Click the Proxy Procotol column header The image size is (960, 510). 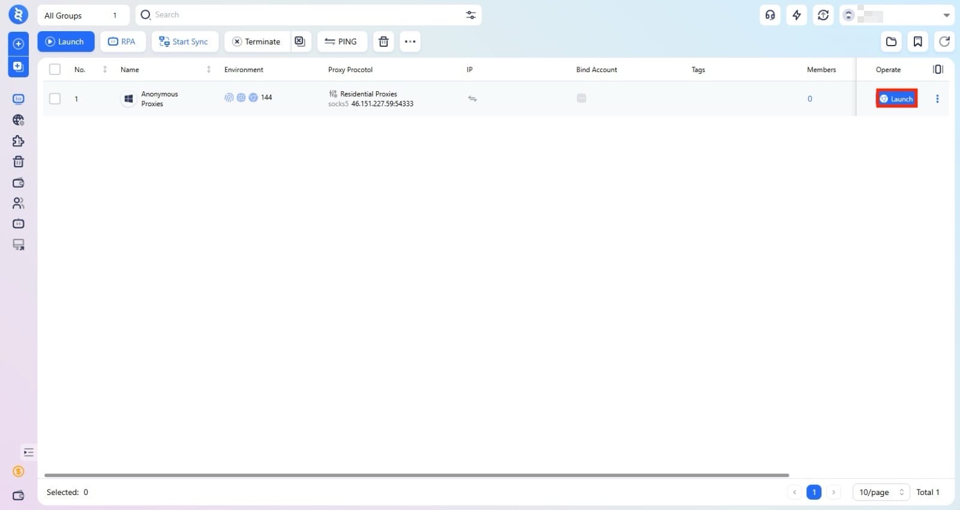pos(350,70)
